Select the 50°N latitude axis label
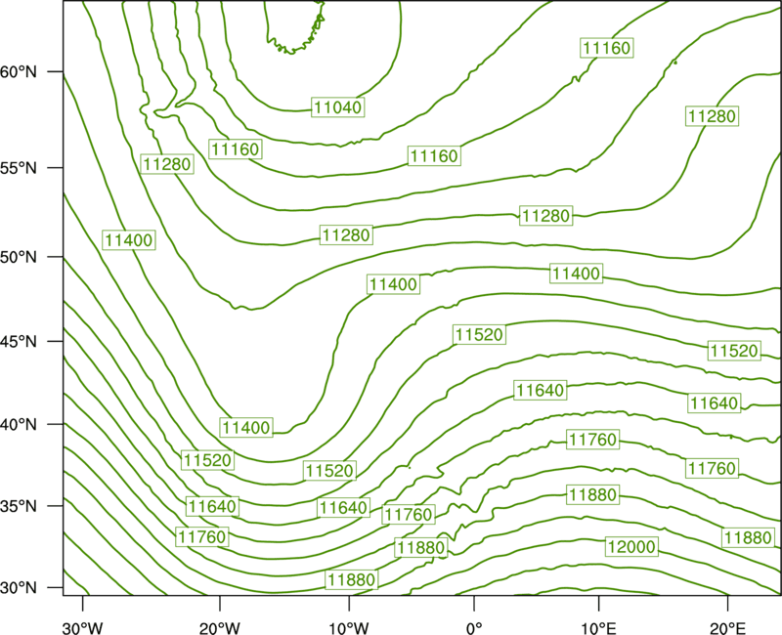This screenshot has height=635, width=782. tap(19, 257)
